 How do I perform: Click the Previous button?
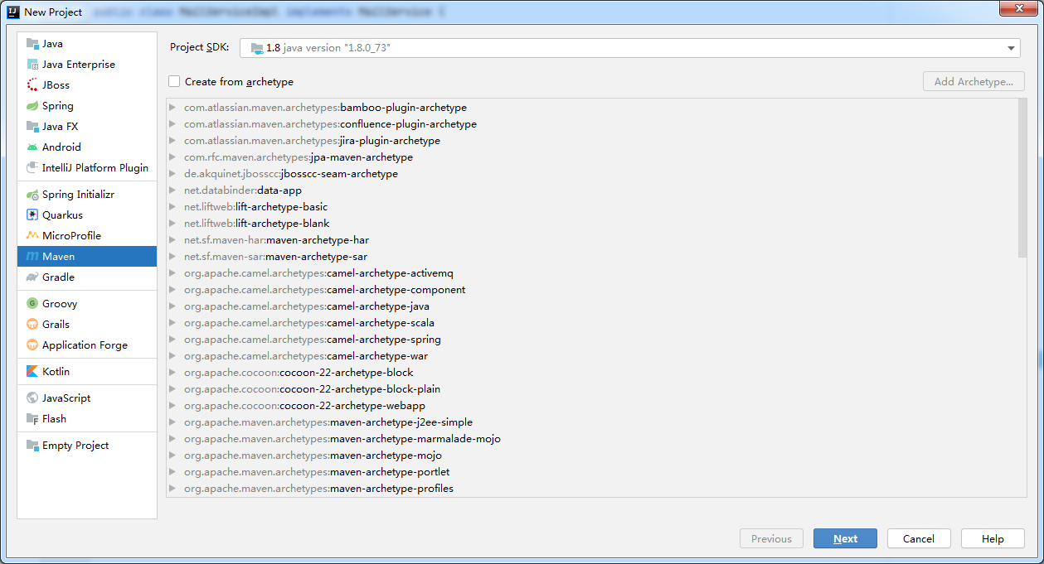coord(771,538)
